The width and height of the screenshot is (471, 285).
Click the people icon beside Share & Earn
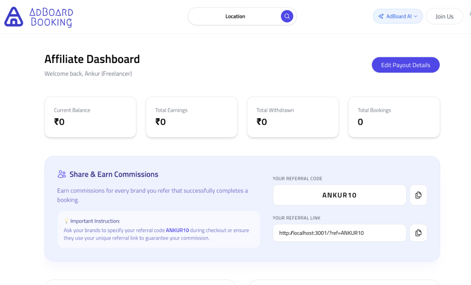pyautogui.click(x=62, y=174)
